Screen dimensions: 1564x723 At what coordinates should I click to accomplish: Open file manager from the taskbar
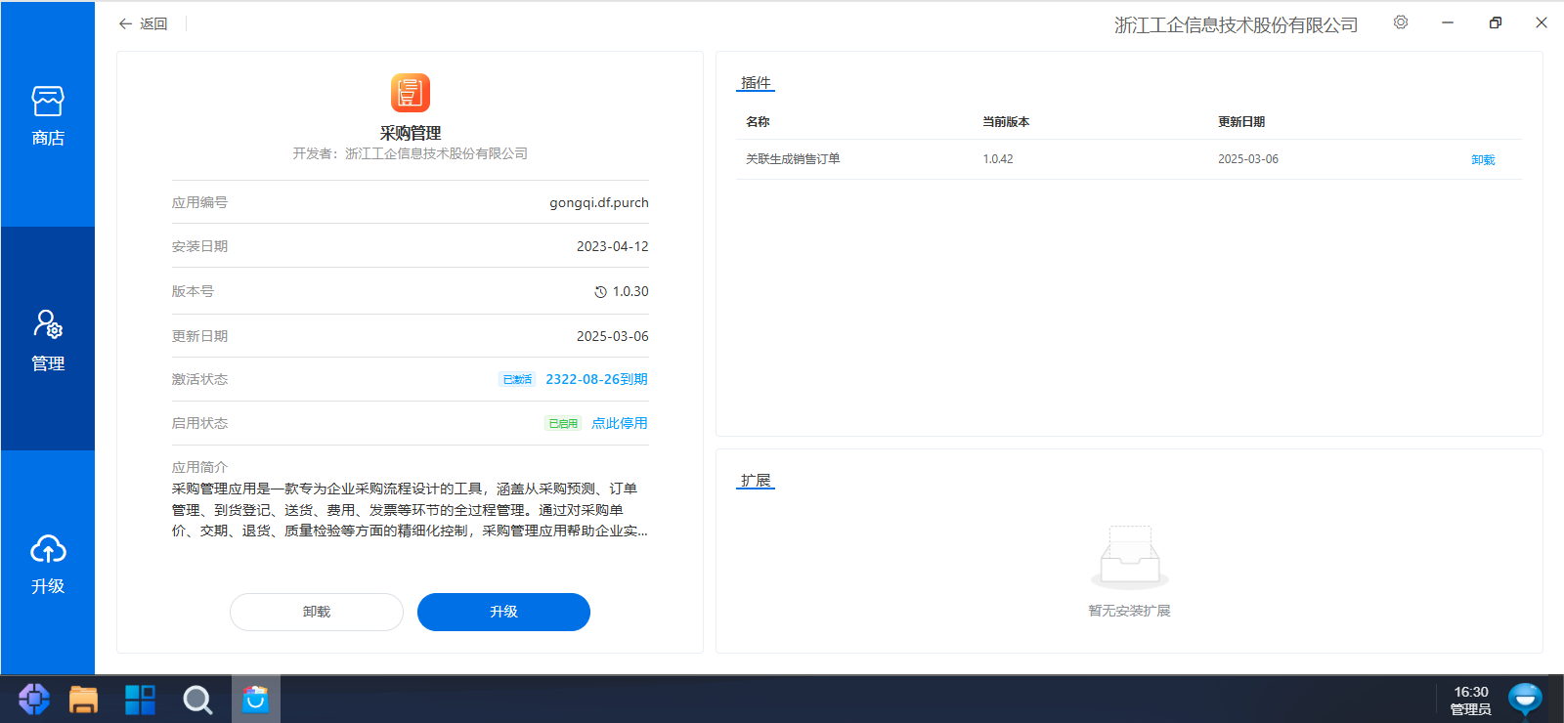[x=84, y=700]
